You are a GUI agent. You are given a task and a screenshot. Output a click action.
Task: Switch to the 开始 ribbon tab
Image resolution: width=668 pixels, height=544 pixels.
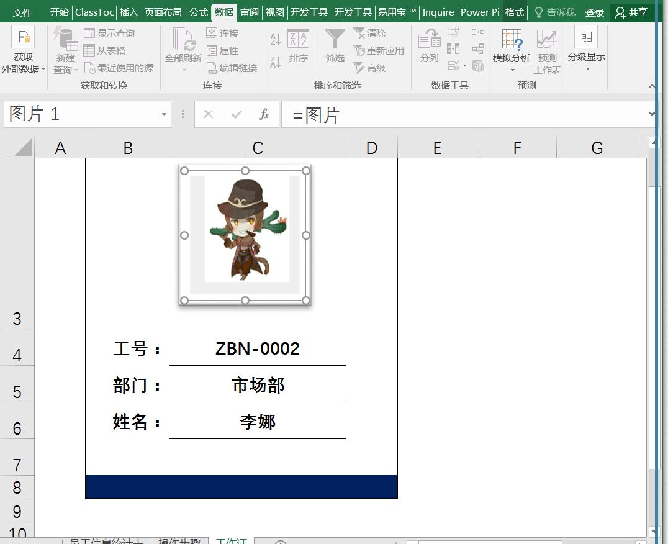[59, 12]
